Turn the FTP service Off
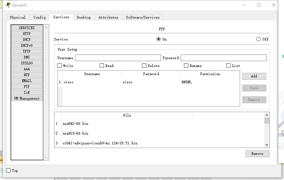The height and width of the screenshot is (180, 284). [x=259, y=39]
